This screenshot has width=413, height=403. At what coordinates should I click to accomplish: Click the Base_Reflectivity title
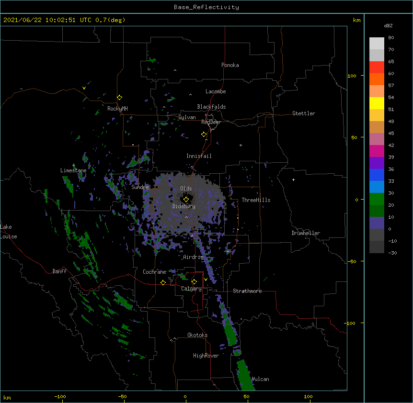pyautogui.click(x=206, y=7)
